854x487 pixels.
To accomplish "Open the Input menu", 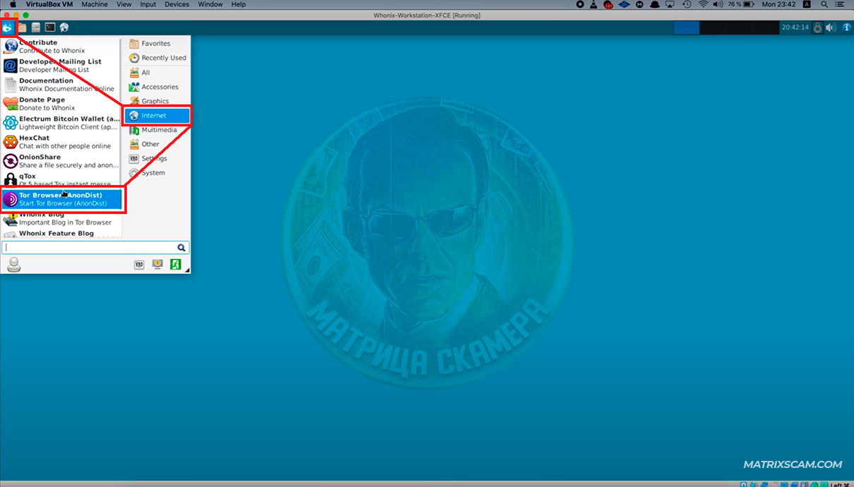I will tap(148, 4).
